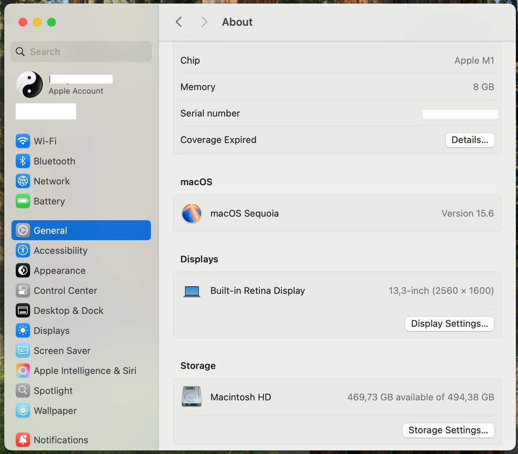The image size is (518, 454).
Task: Open the Displays sun icon in sidebar
Action: (23, 331)
